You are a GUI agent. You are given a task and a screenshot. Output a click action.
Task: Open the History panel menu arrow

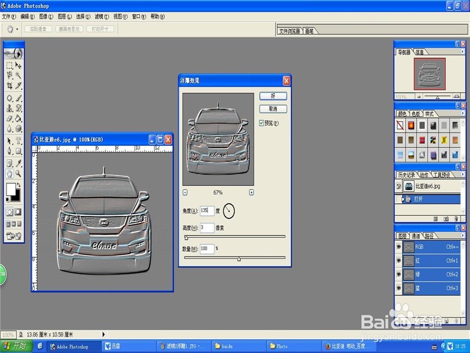click(x=462, y=174)
